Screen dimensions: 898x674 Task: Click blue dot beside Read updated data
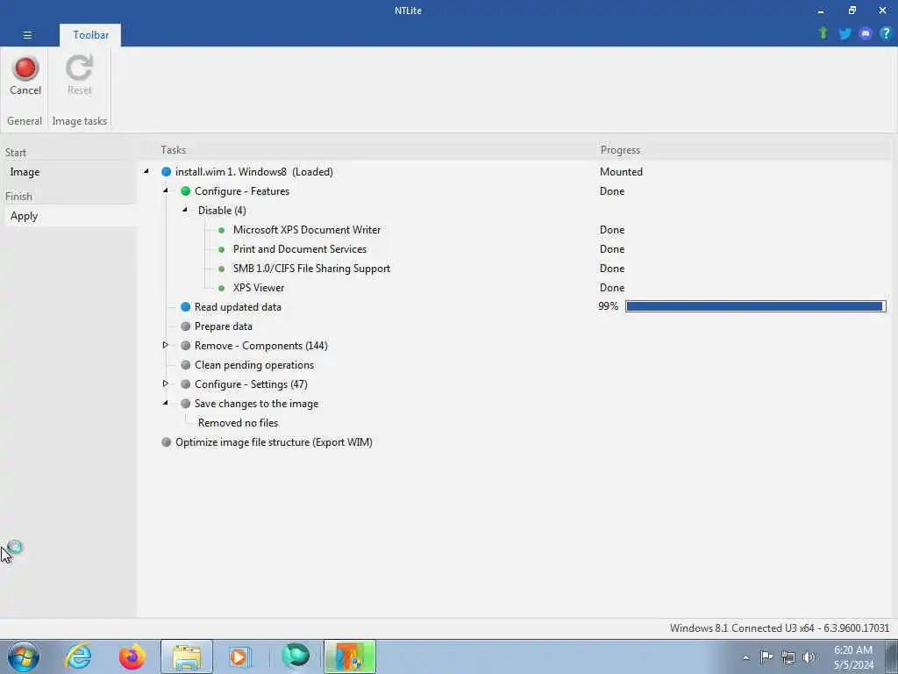click(186, 306)
